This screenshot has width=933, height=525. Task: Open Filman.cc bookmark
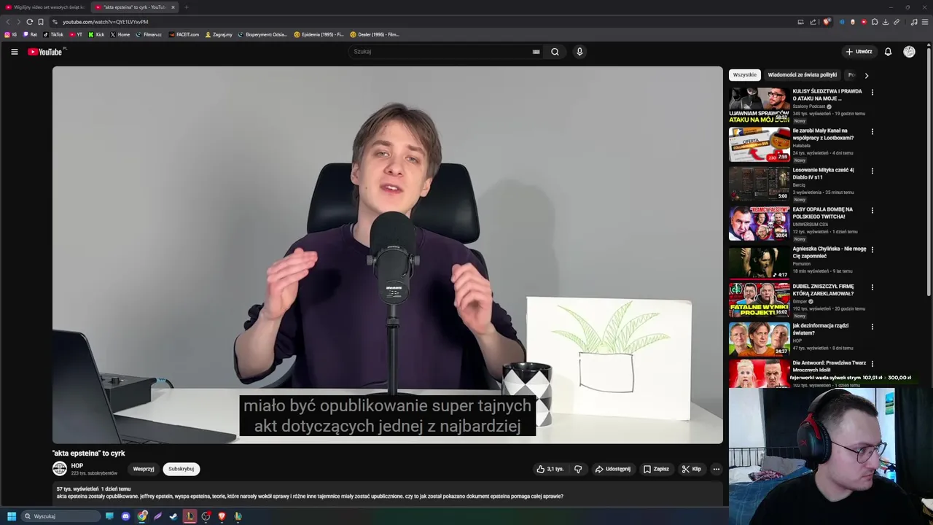pos(149,34)
